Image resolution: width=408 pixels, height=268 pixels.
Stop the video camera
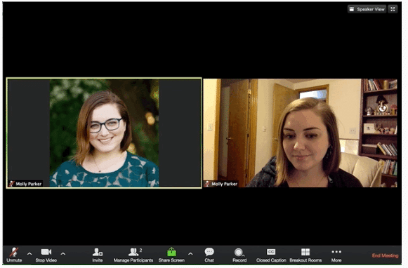pyautogui.click(x=46, y=255)
